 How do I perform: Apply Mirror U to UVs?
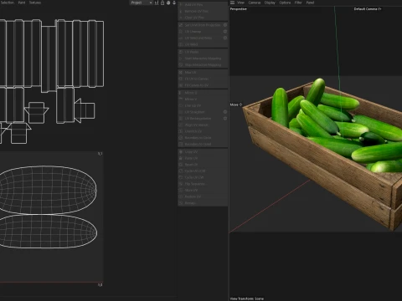pyautogui.click(x=203, y=93)
